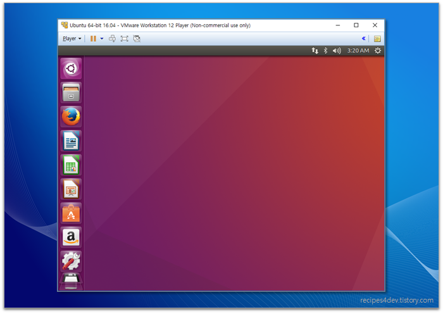The height and width of the screenshot is (314, 443).
Task: Enter full screen mode
Action: click(x=124, y=39)
